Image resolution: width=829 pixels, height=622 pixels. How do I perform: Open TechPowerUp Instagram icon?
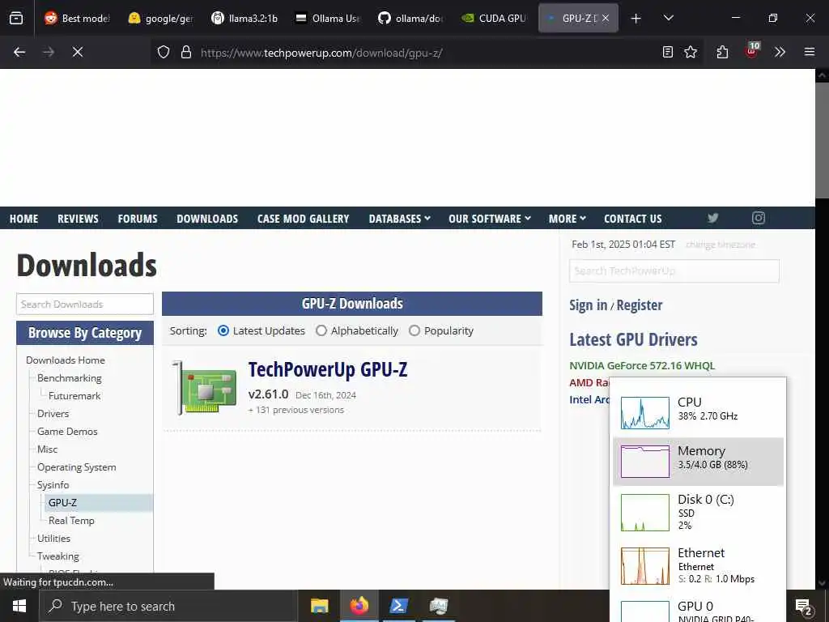759,218
